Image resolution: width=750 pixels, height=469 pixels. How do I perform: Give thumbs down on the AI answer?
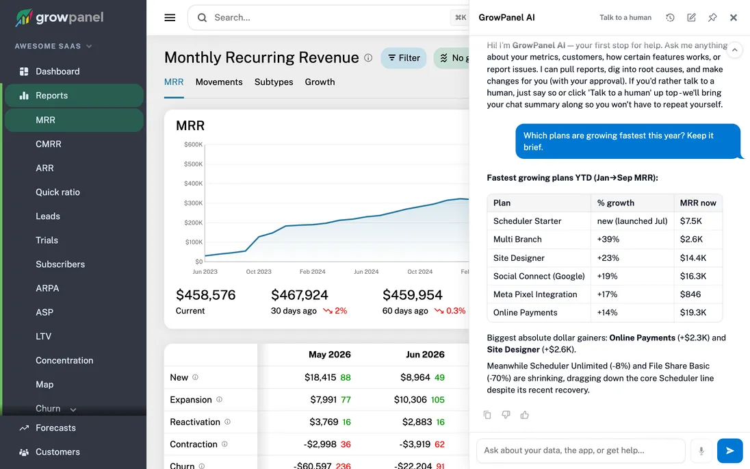pyautogui.click(x=506, y=415)
